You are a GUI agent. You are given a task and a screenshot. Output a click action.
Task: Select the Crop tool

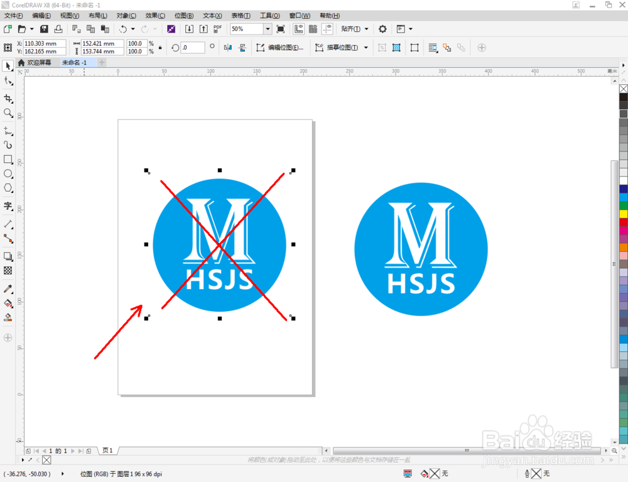(8, 99)
